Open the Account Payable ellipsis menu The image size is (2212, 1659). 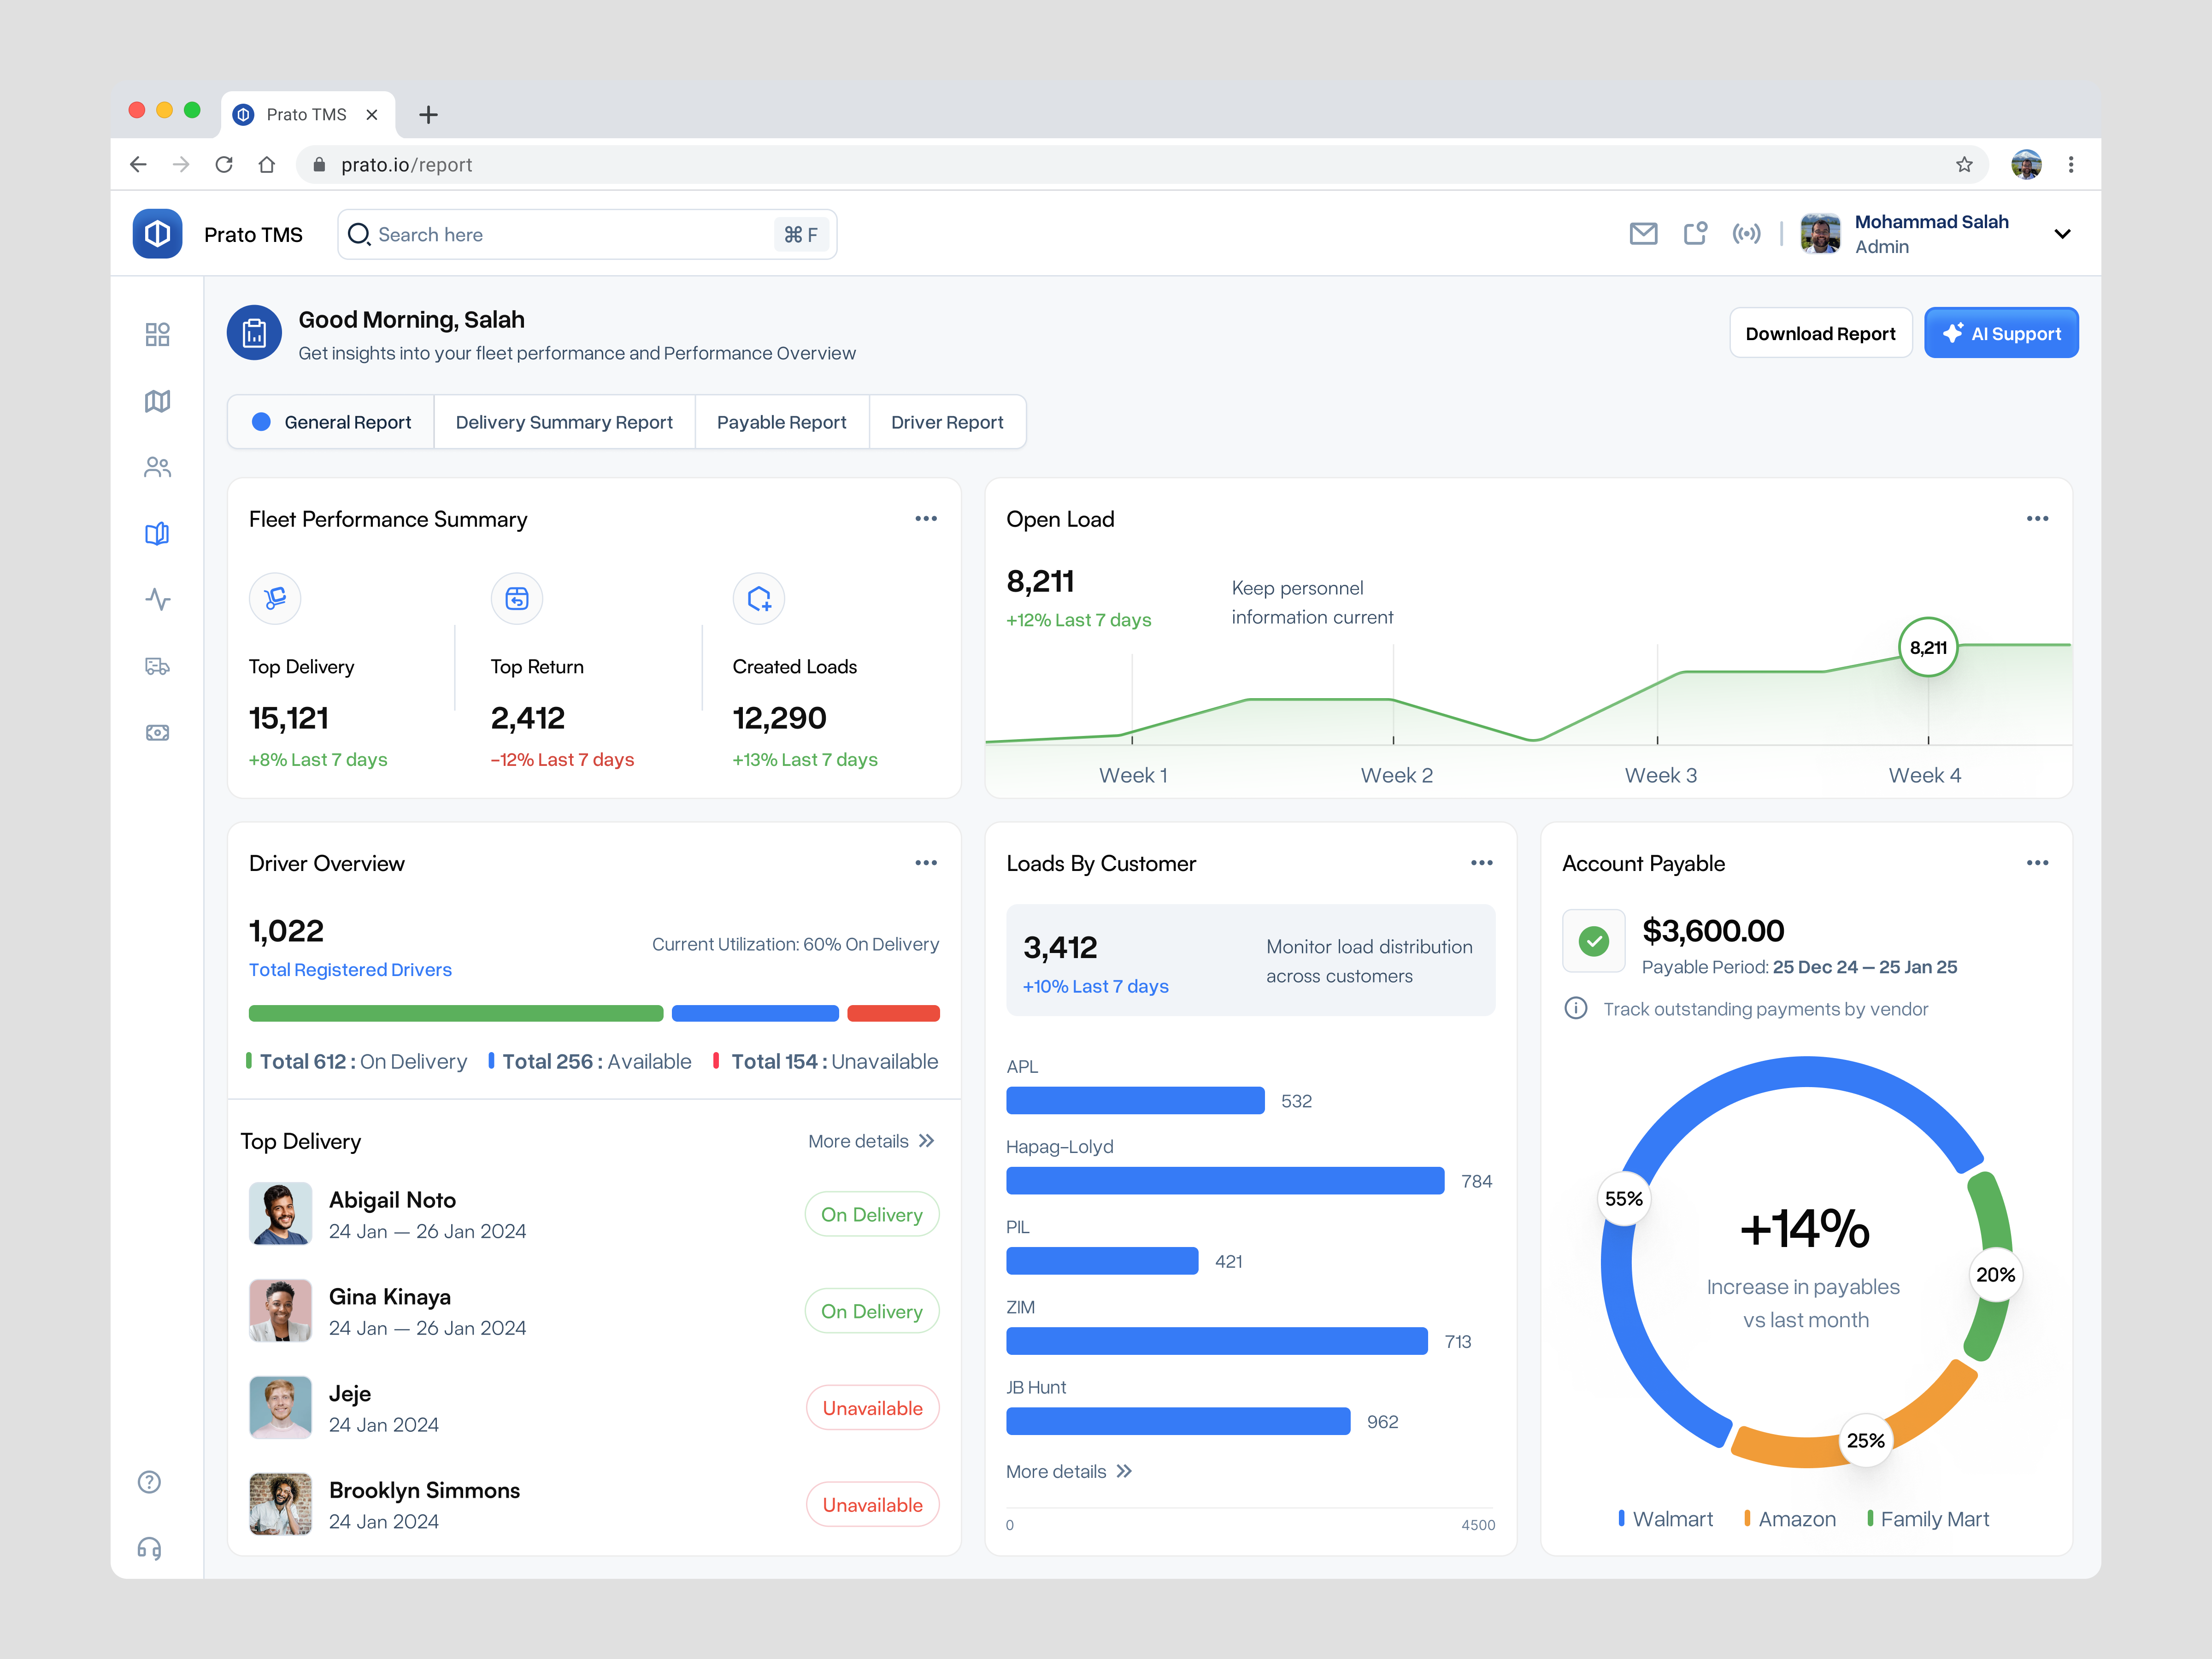[2038, 862]
